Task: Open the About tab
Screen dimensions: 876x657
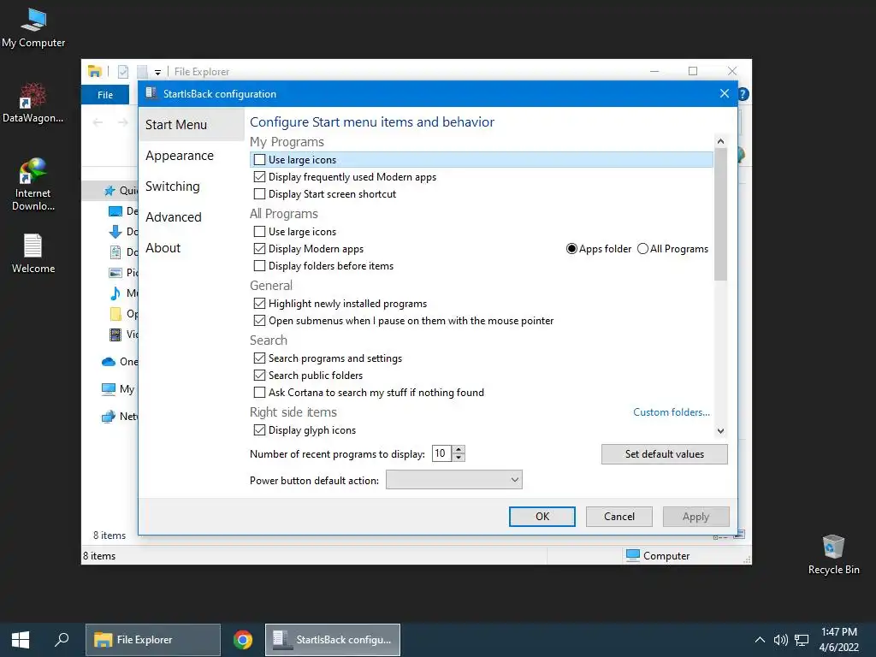Action: click(163, 247)
